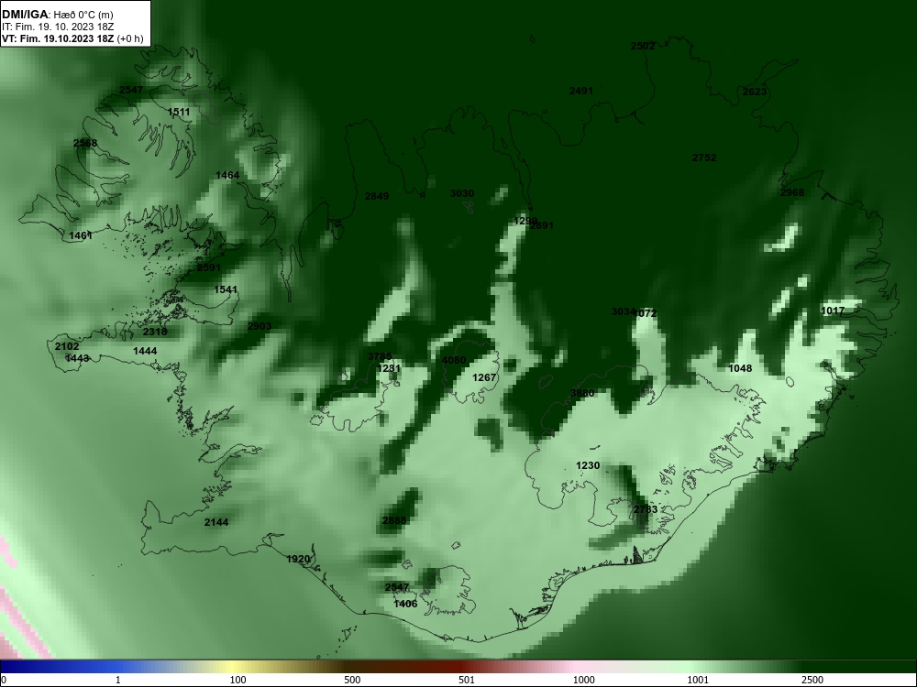The height and width of the screenshot is (687, 917).
Task: Select the legend label 500
Action: click(x=352, y=680)
